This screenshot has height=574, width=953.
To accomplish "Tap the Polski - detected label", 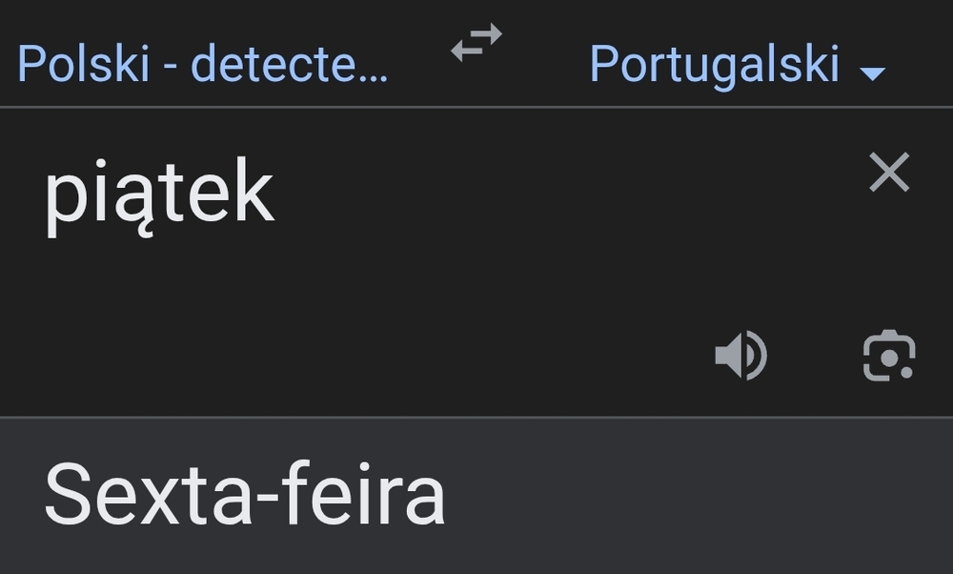I will (203, 64).
